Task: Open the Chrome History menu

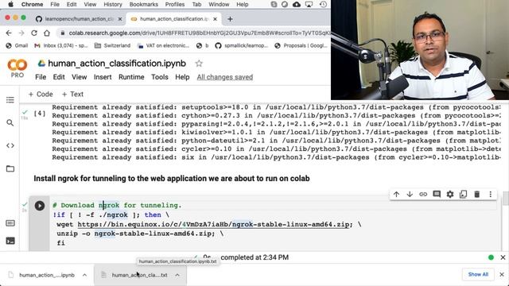Action: [x=113, y=5]
